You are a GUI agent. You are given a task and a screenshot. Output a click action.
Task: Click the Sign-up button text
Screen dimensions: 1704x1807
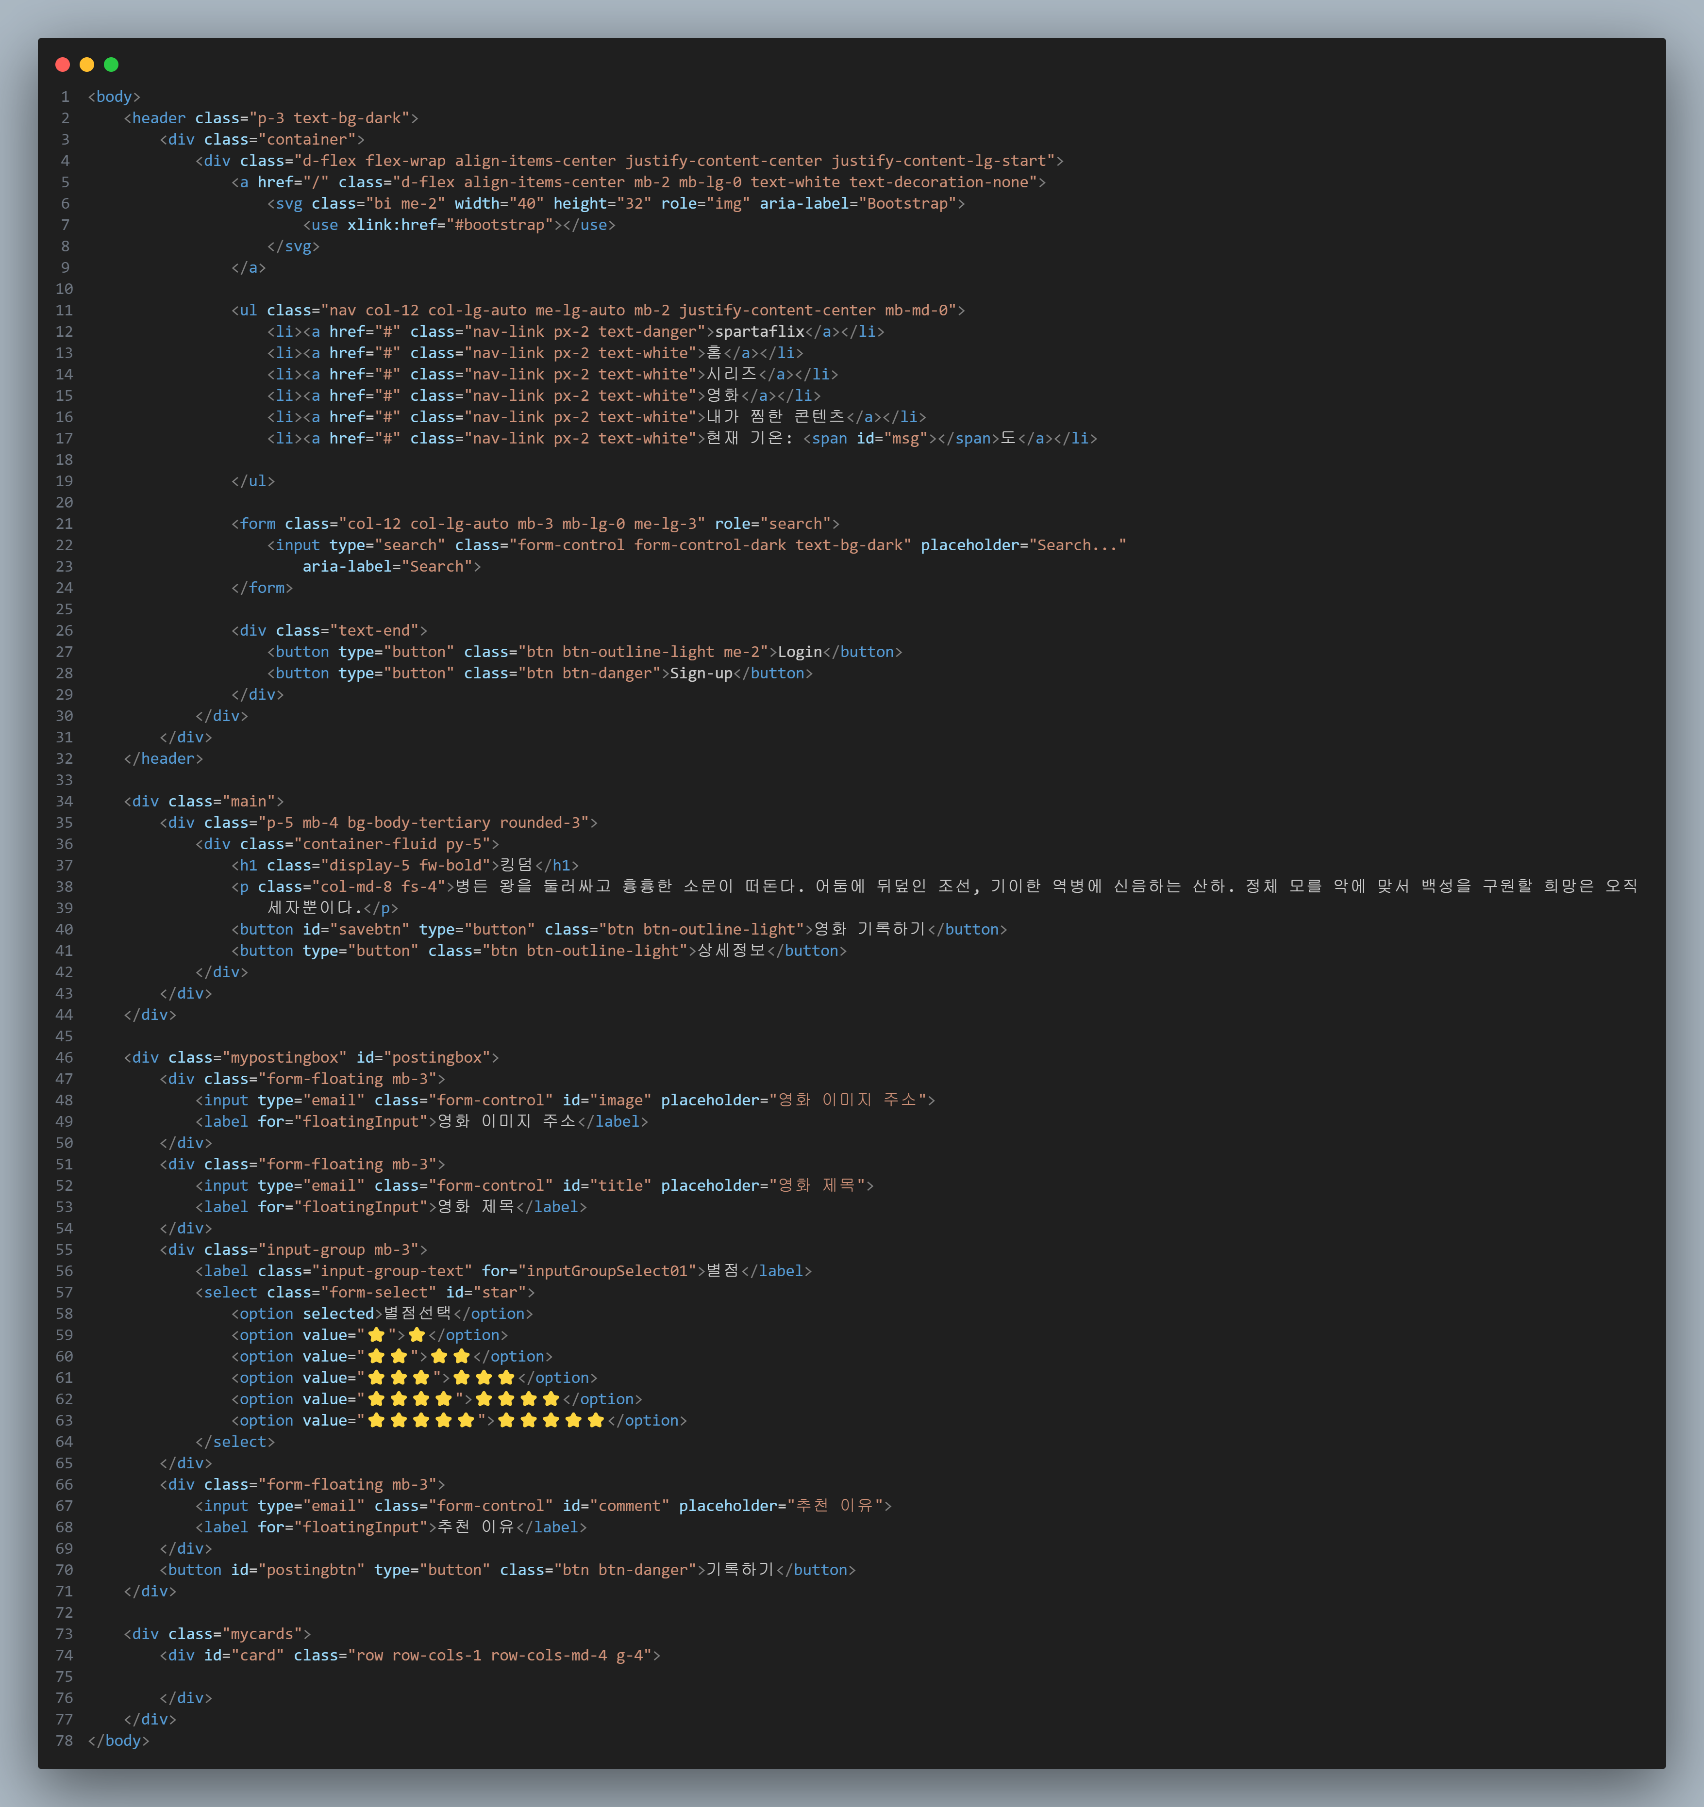click(x=700, y=674)
